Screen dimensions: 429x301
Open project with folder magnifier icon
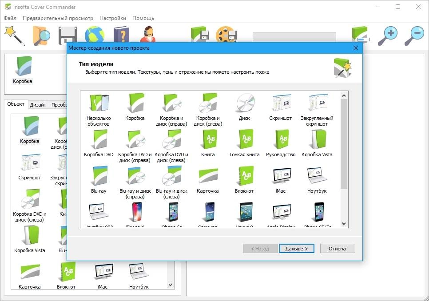click(x=41, y=36)
